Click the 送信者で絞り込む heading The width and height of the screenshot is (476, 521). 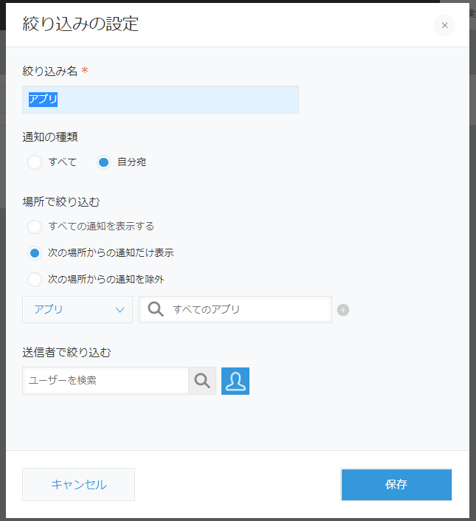coord(66,352)
